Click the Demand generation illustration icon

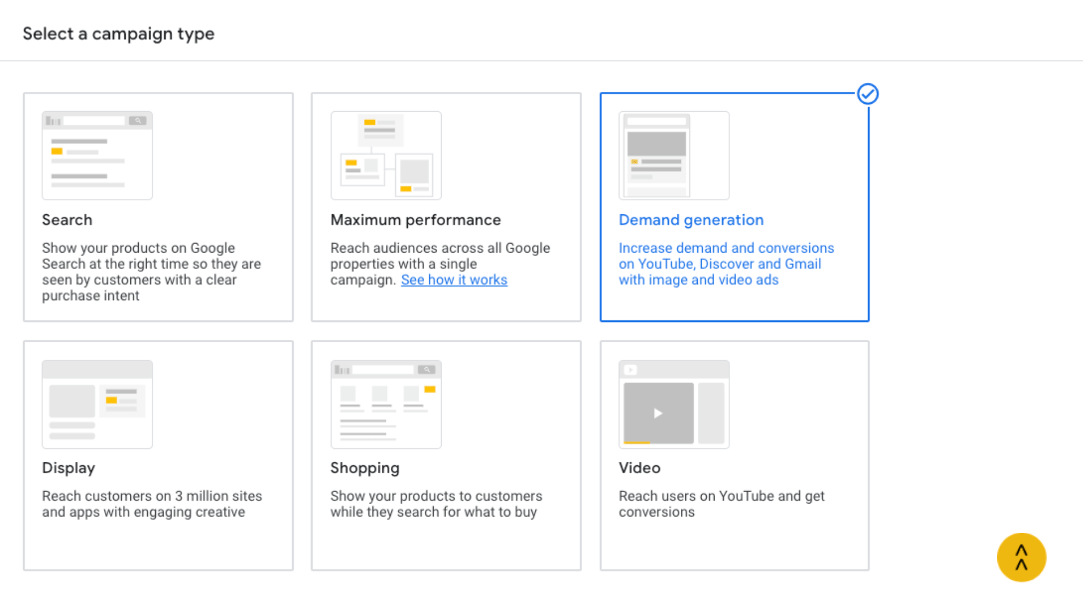[674, 156]
